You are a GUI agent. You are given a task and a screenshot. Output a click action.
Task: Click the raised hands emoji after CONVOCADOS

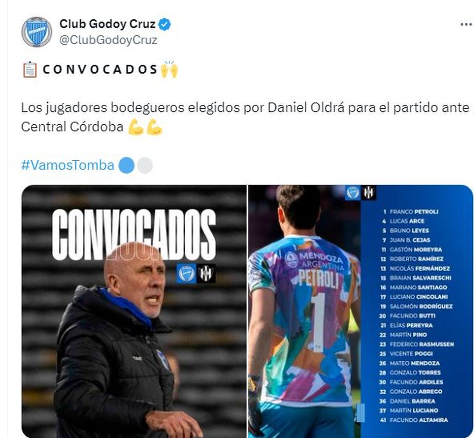pos(169,69)
